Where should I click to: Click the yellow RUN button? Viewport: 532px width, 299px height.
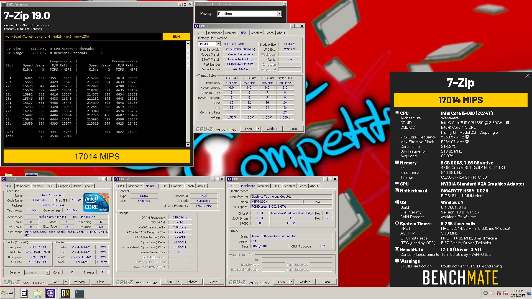point(176,37)
